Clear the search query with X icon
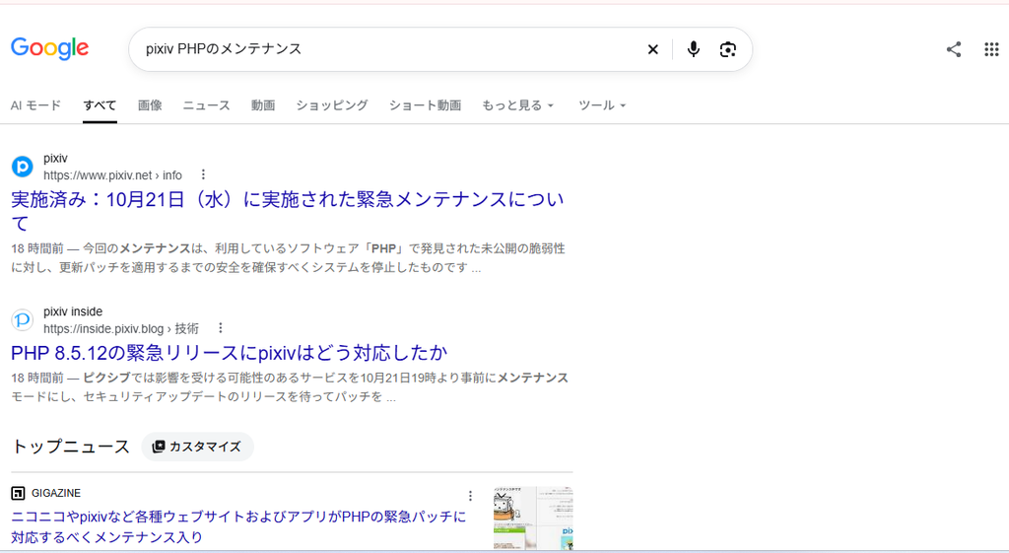The width and height of the screenshot is (1009, 553). pos(652,49)
